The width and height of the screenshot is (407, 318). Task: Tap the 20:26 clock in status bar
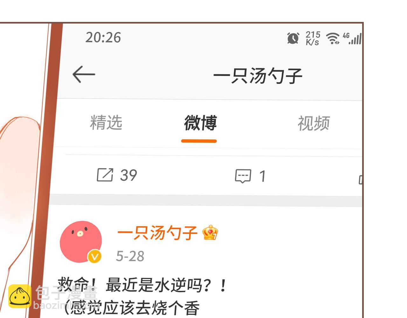[103, 38]
